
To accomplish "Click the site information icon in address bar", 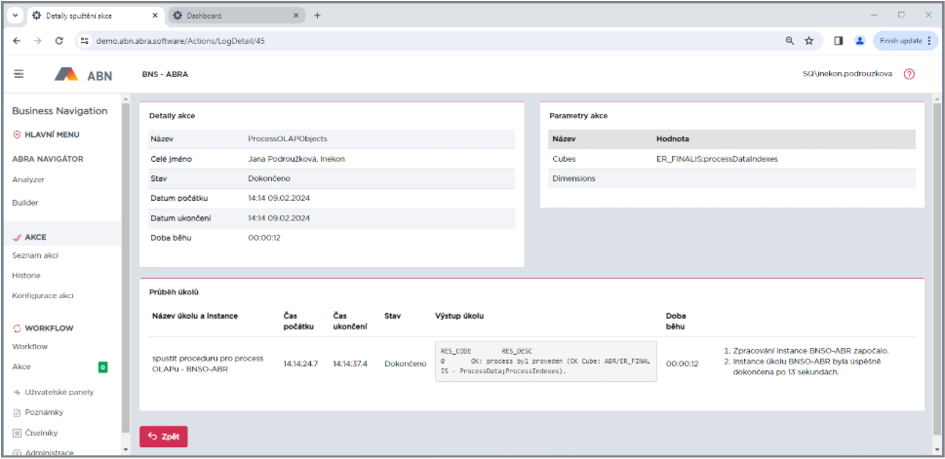I will [x=85, y=41].
